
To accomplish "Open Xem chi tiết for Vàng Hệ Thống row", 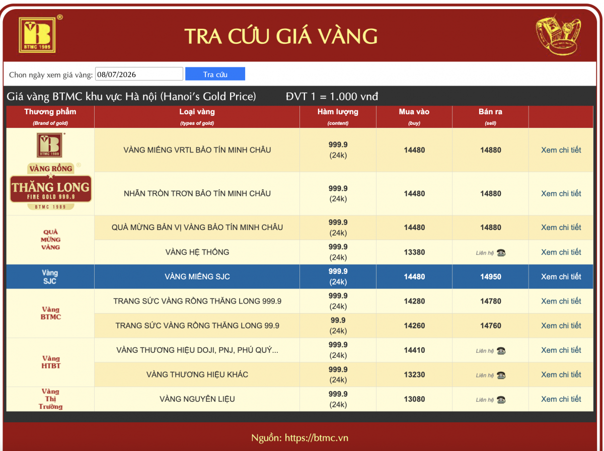I will pyautogui.click(x=561, y=252).
